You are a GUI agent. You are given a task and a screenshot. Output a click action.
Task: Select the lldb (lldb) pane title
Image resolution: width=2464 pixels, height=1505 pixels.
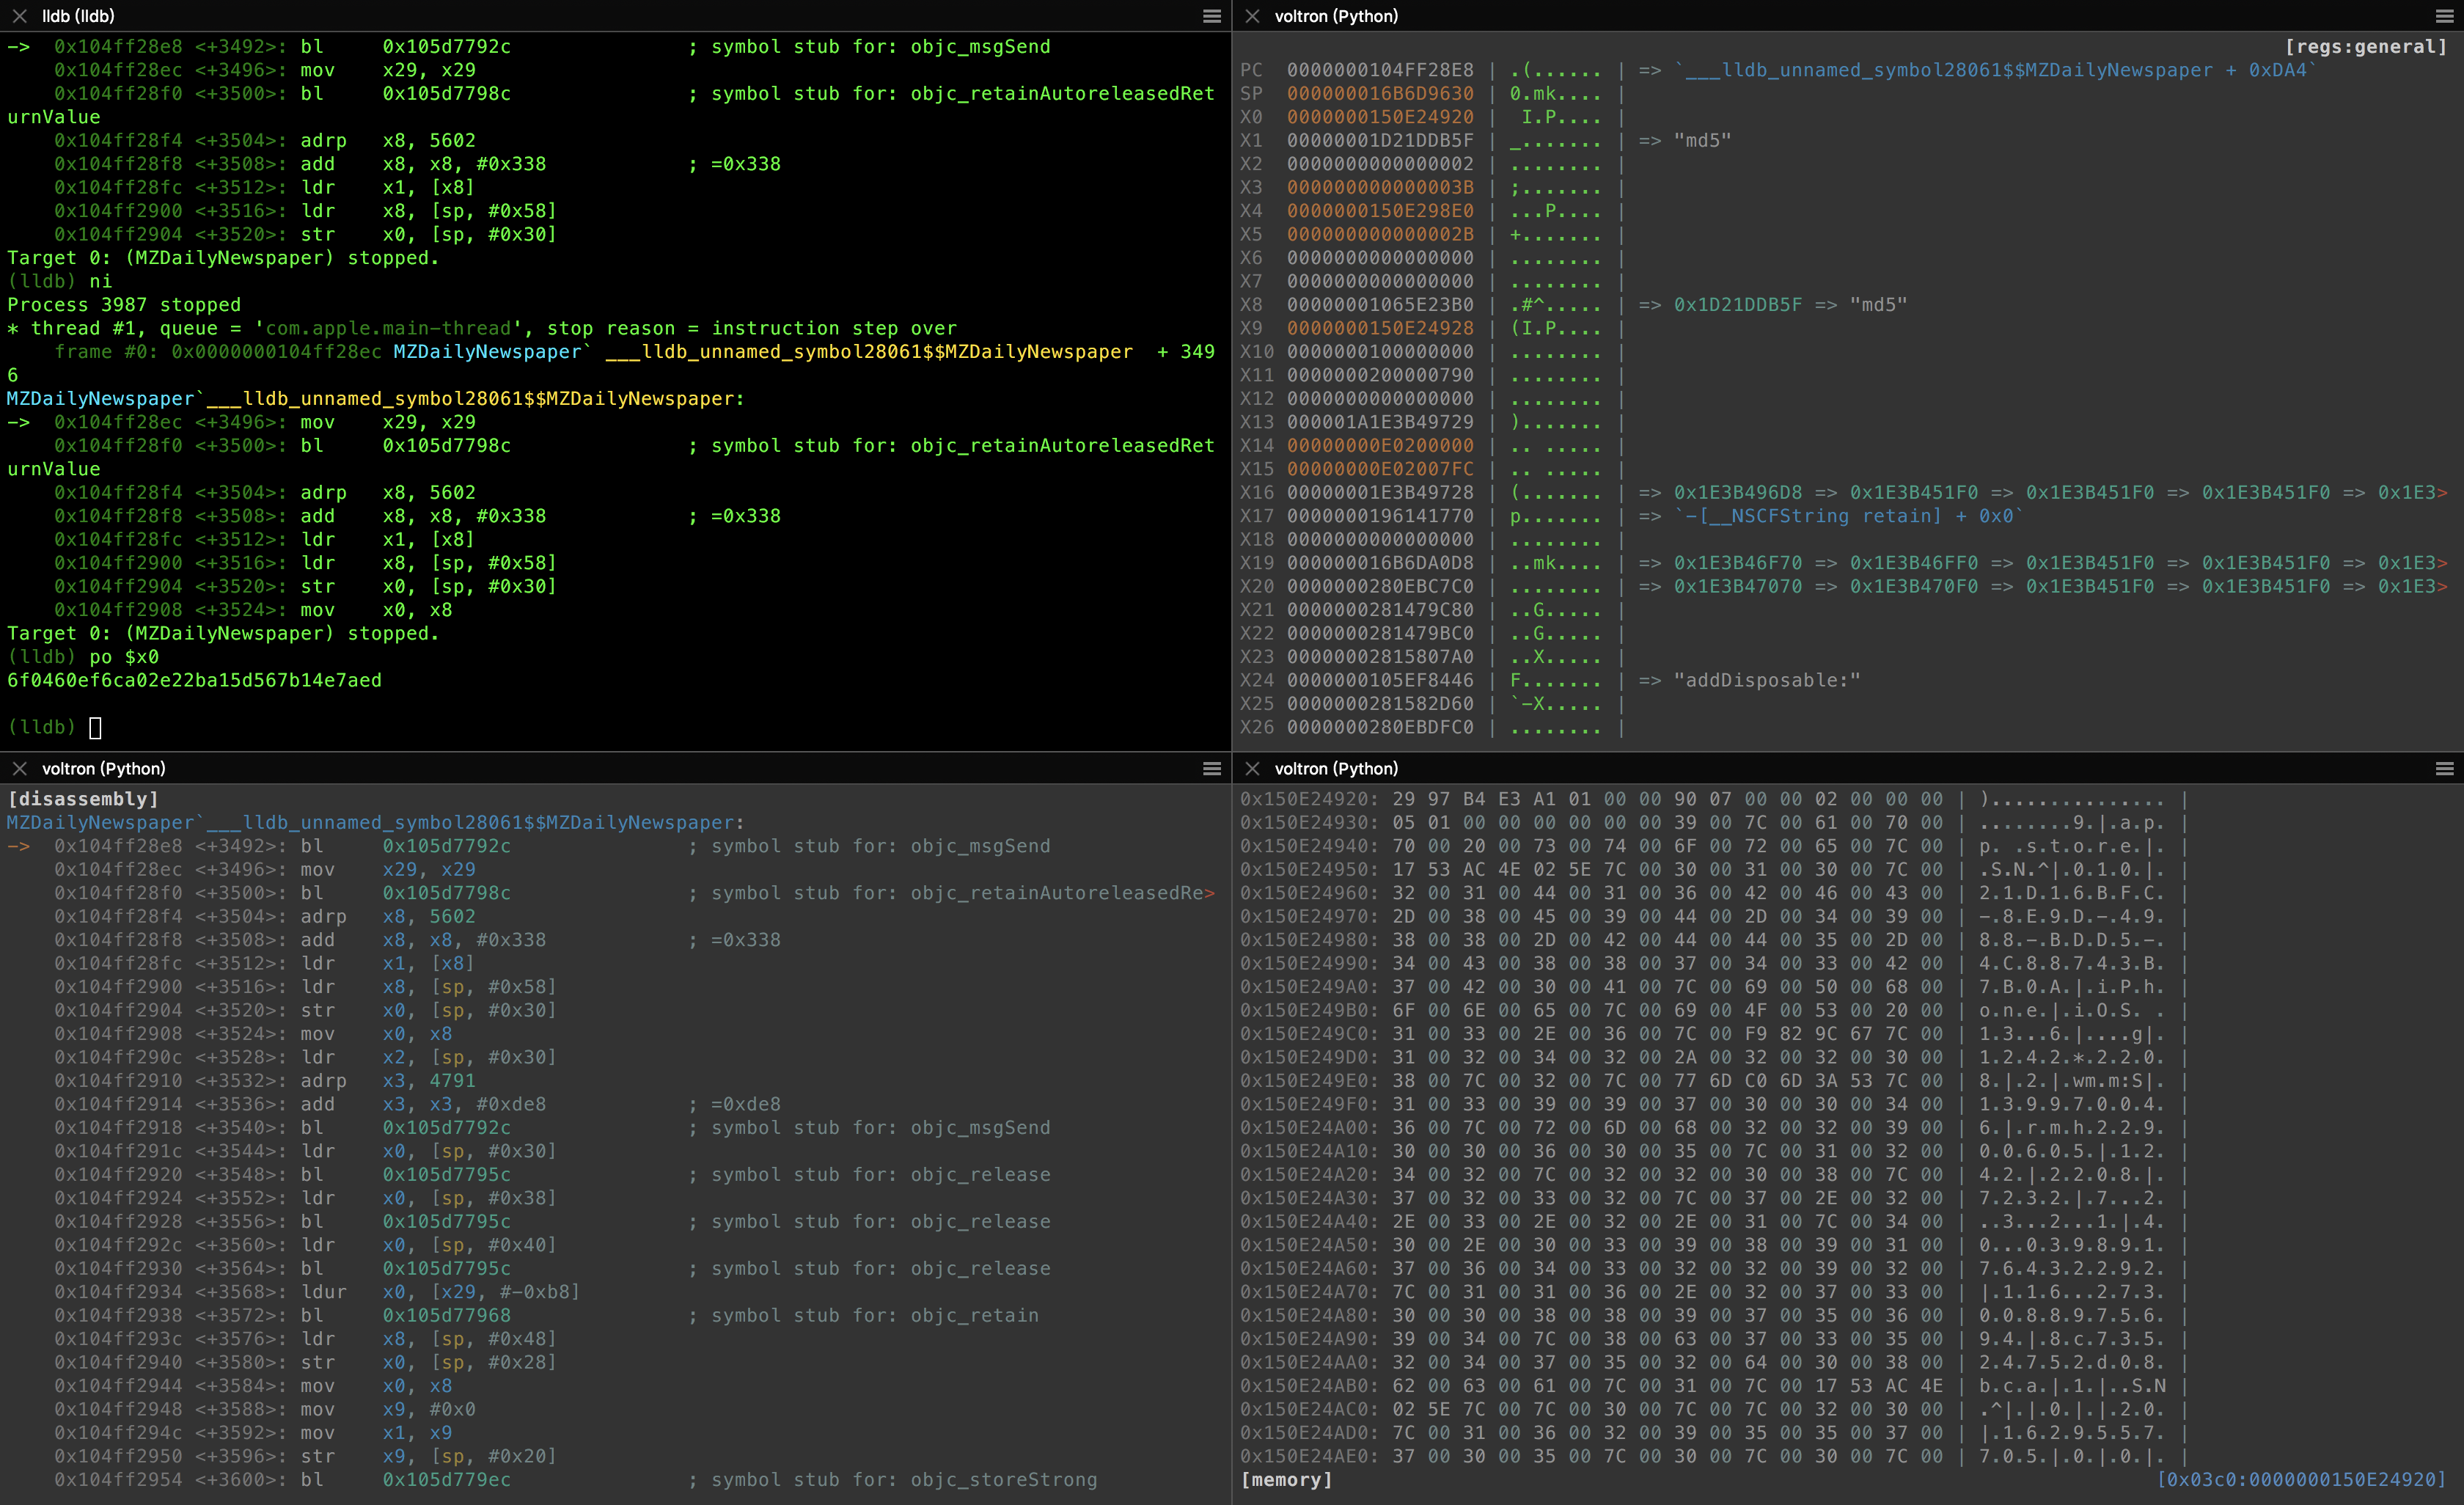[x=78, y=16]
